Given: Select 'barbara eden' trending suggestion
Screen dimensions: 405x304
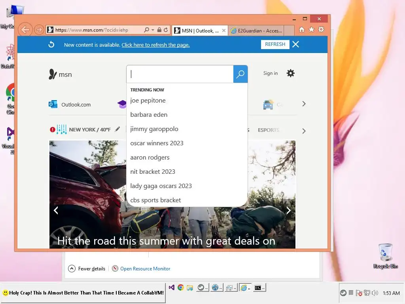Looking at the screenshot, I should pyautogui.click(x=187, y=114).
